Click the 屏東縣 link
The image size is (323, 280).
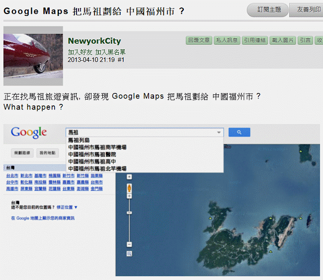tap(26, 188)
